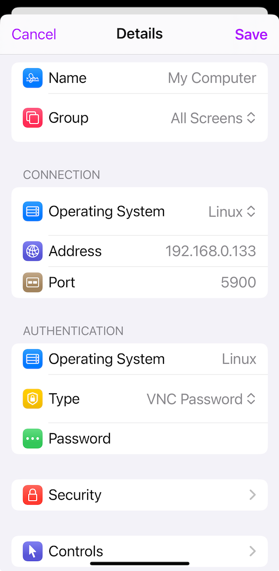Save the connection details
The height and width of the screenshot is (571, 279).
(x=251, y=34)
